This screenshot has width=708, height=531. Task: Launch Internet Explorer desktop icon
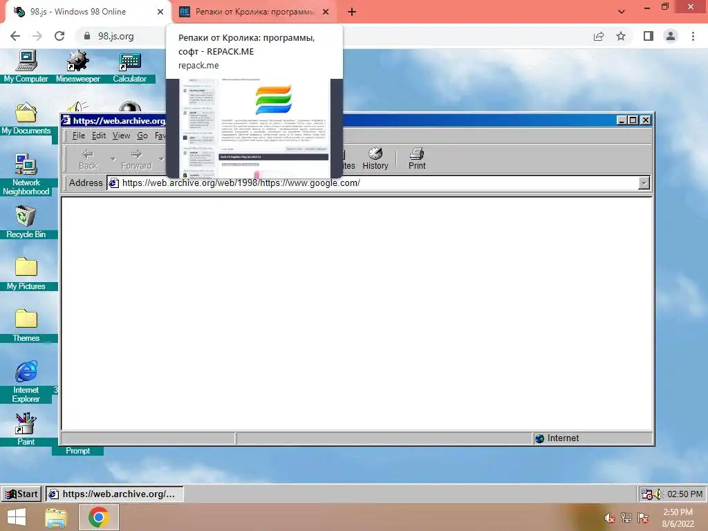click(x=26, y=382)
